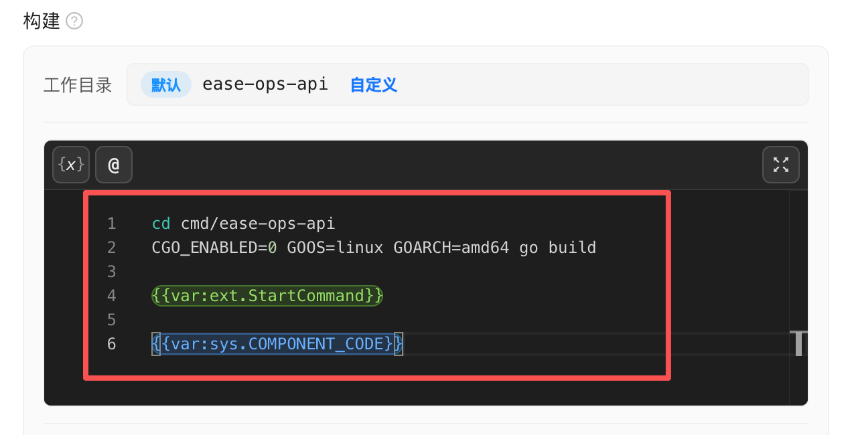Click line number 1 in gutter

(x=111, y=223)
